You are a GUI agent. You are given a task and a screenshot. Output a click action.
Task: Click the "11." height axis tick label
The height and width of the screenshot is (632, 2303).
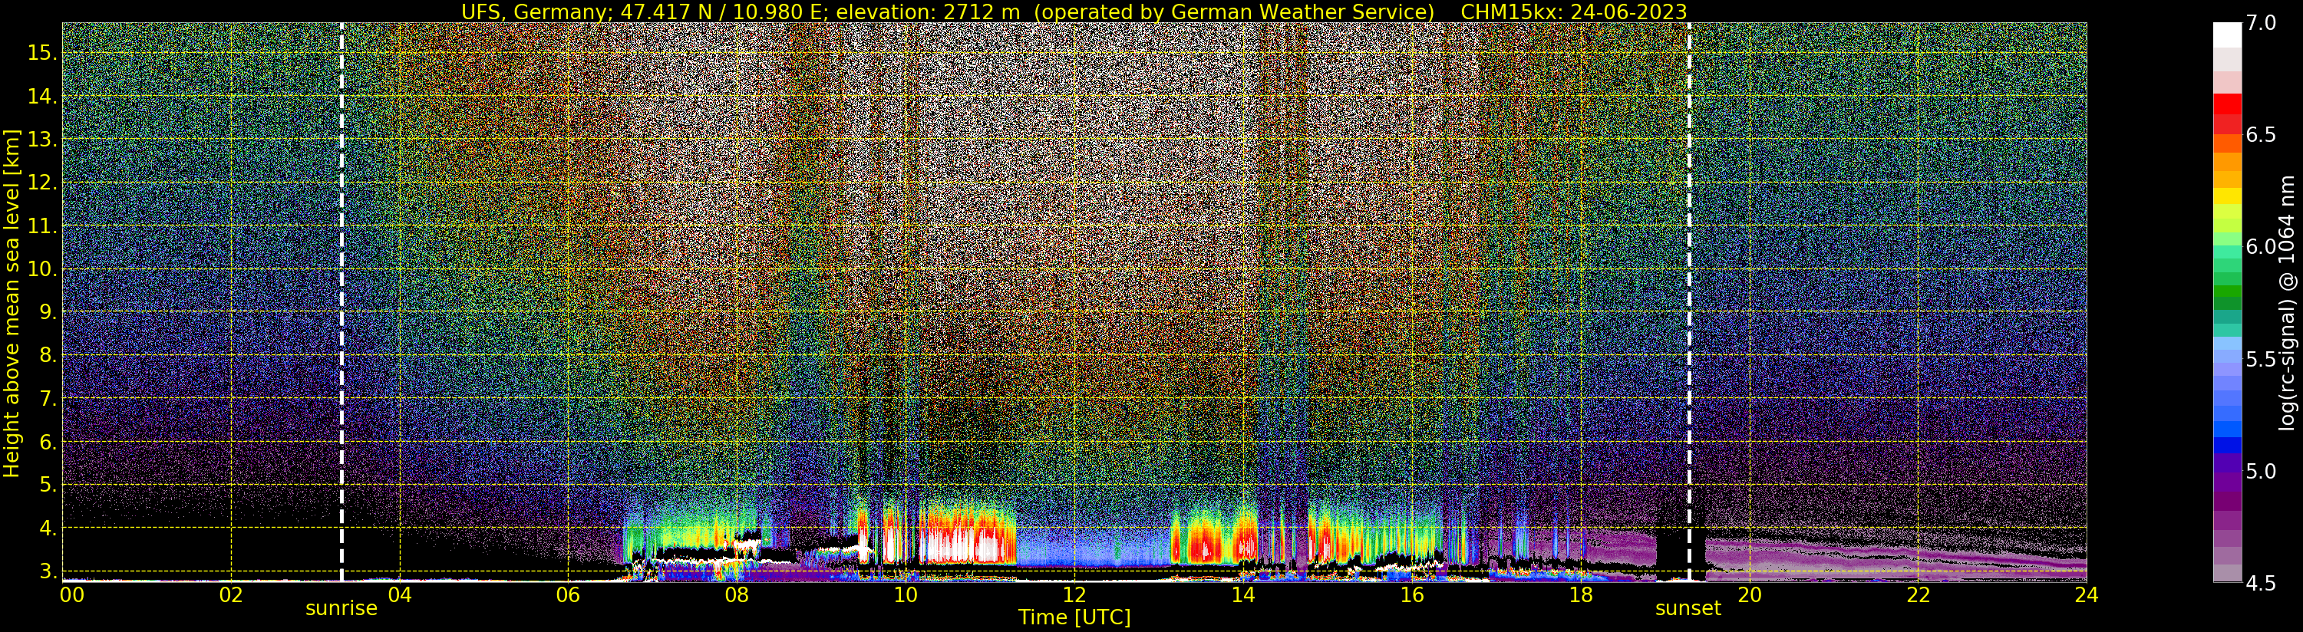42,226
